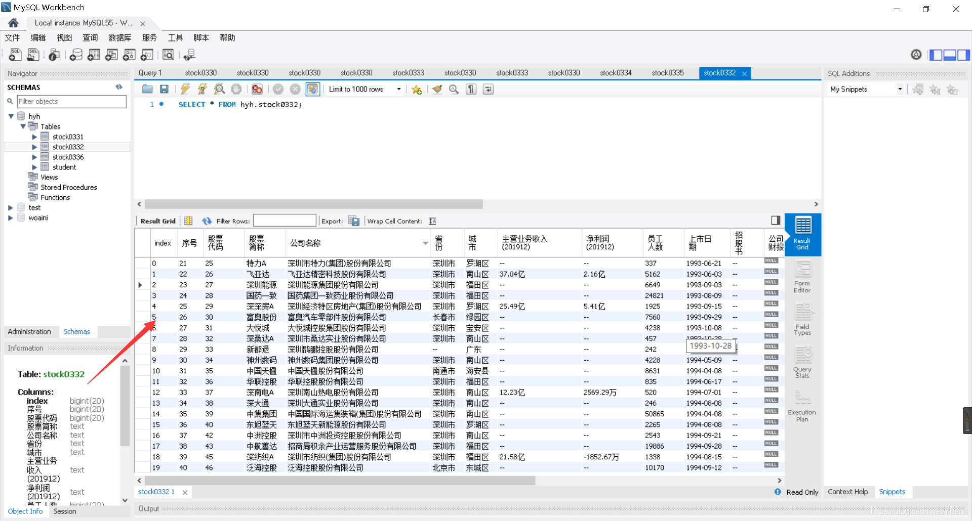Open the Field Types view
The image size is (972, 521).
tap(802, 319)
